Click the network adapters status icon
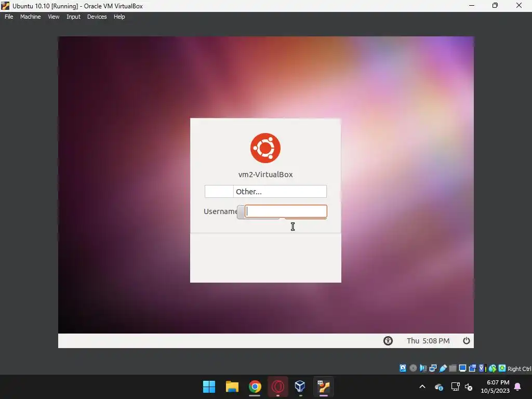532x399 pixels. click(433, 368)
